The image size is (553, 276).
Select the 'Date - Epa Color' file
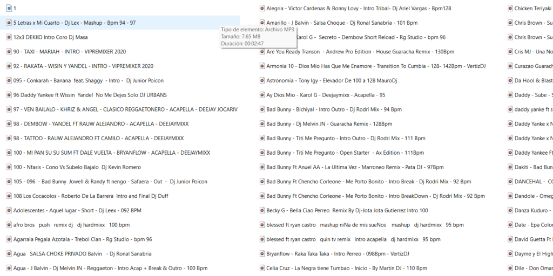[x=534, y=225]
